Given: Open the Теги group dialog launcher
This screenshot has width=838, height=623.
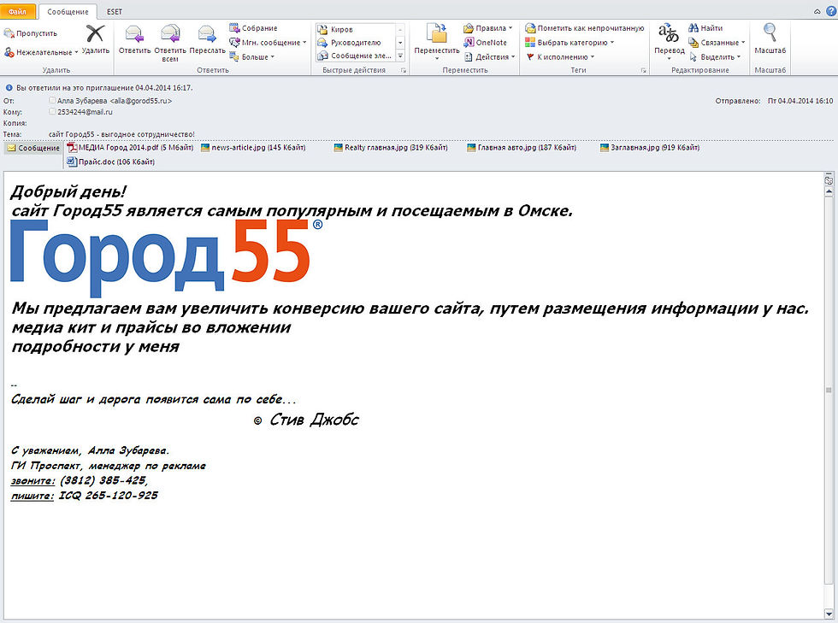Looking at the screenshot, I should (x=643, y=71).
